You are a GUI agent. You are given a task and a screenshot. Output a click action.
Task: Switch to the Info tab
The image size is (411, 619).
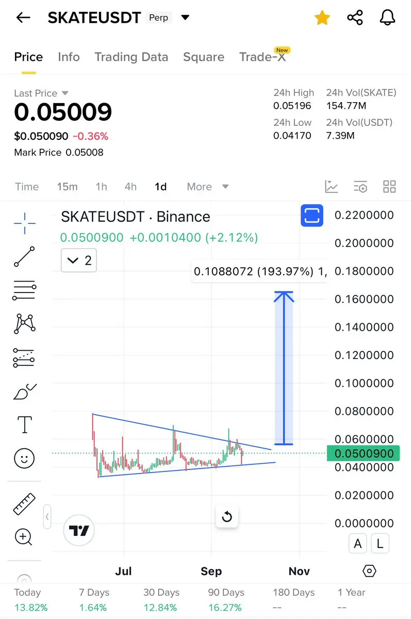click(x=69, y=57)
